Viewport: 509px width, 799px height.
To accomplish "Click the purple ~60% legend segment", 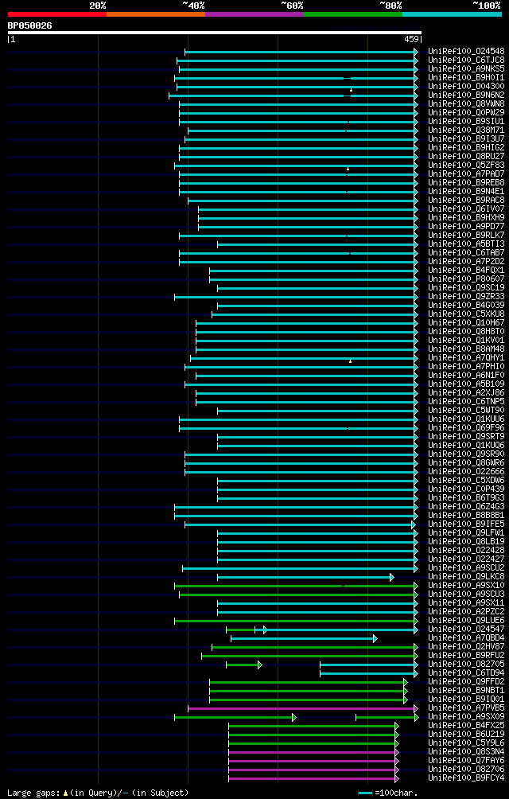I will (x=254, y=14).
